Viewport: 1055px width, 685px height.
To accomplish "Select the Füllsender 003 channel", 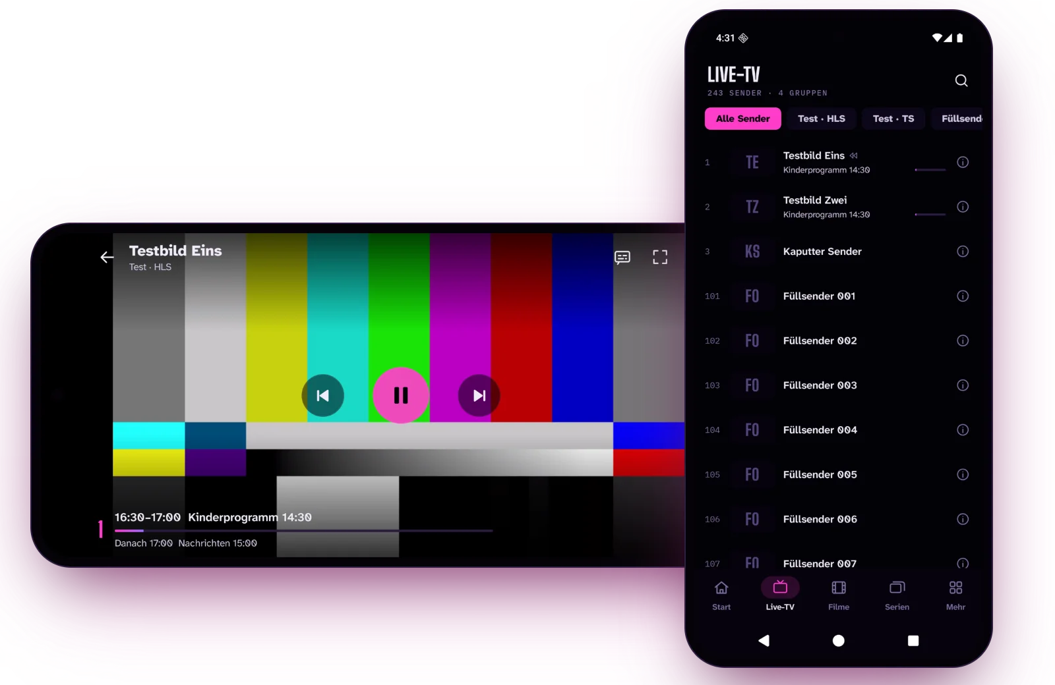I will (837, 385).
